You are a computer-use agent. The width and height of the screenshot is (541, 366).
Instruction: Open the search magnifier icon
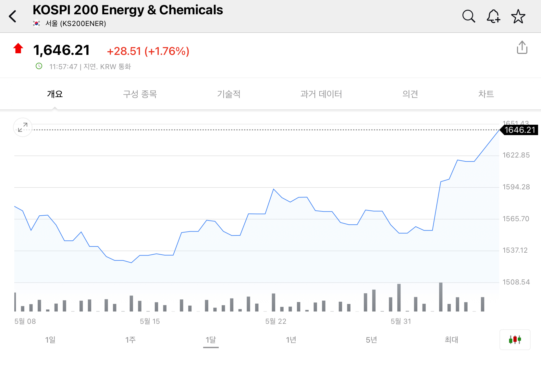[469, 16]
